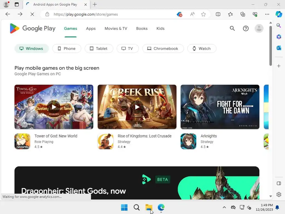285x214 pixels.
Task: Open the notifications bell
Action: coord(277,207)
